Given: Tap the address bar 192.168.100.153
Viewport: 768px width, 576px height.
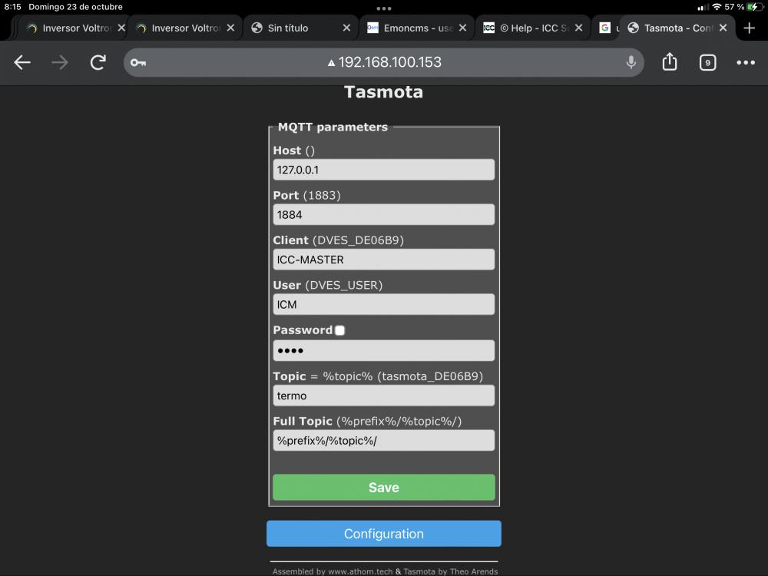Looking at the screenshot, I should (x=384, y=62).
